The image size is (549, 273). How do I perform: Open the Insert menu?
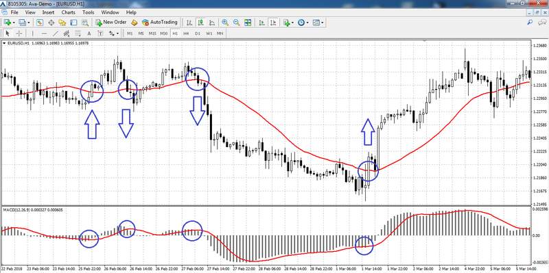pos(48,12)
